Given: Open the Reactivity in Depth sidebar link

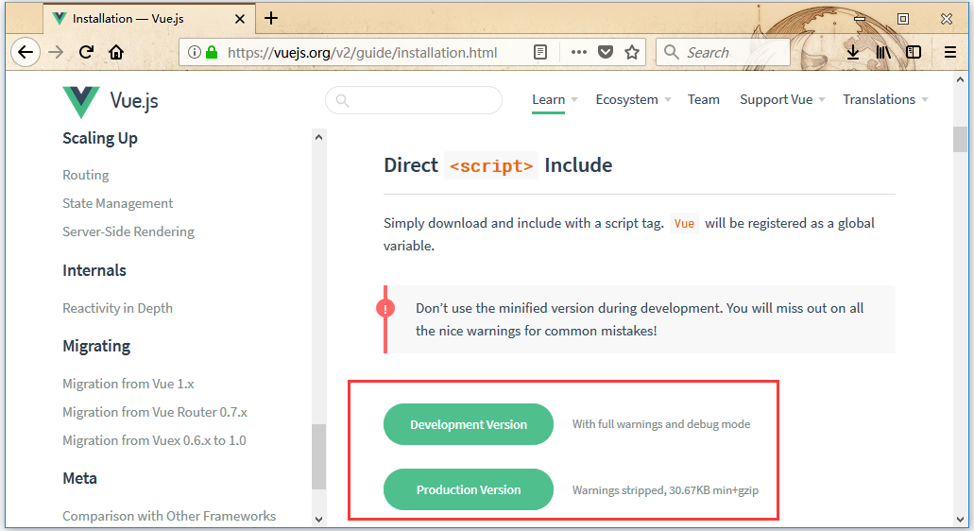Looking at the screenshot, I should pos(117,308).
